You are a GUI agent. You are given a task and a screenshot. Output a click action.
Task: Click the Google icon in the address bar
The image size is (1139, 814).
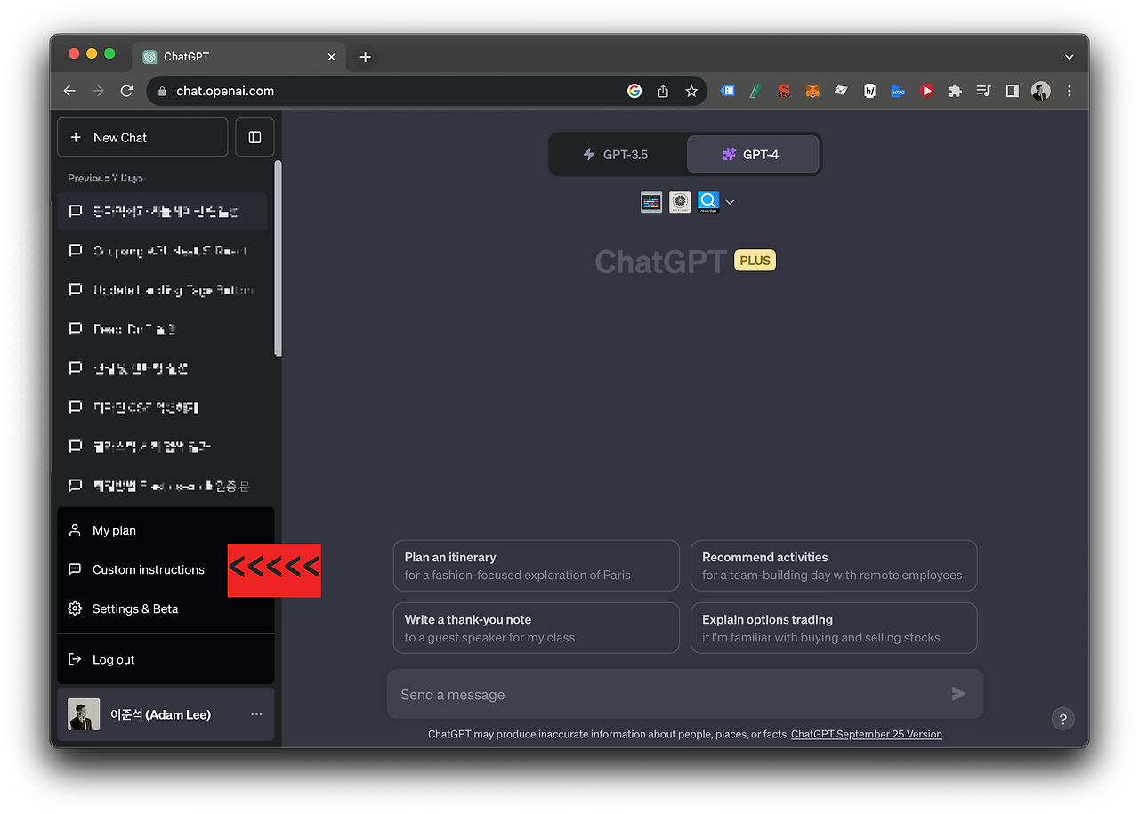pyautogui.click(x=634, y=91)
